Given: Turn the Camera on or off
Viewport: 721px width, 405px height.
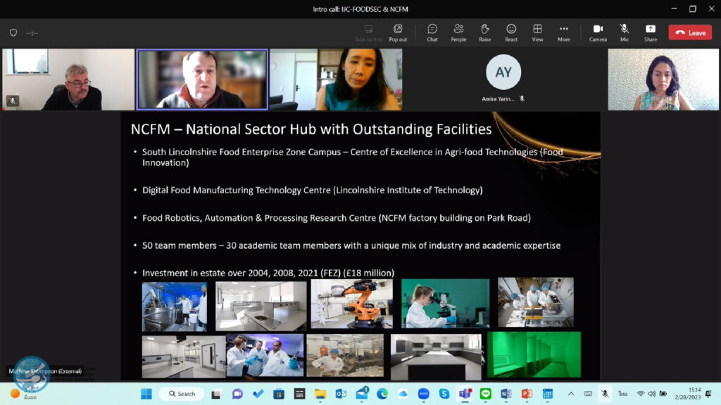Looking at the screenshot, I should (598, 33).
